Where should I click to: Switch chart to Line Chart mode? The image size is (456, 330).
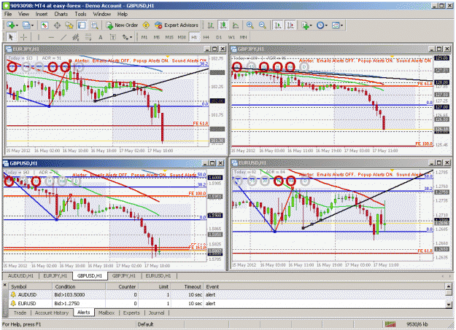click(235, 25)
